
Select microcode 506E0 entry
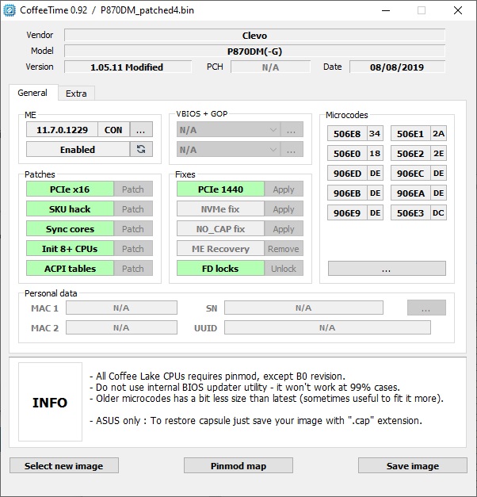[347, 154]
